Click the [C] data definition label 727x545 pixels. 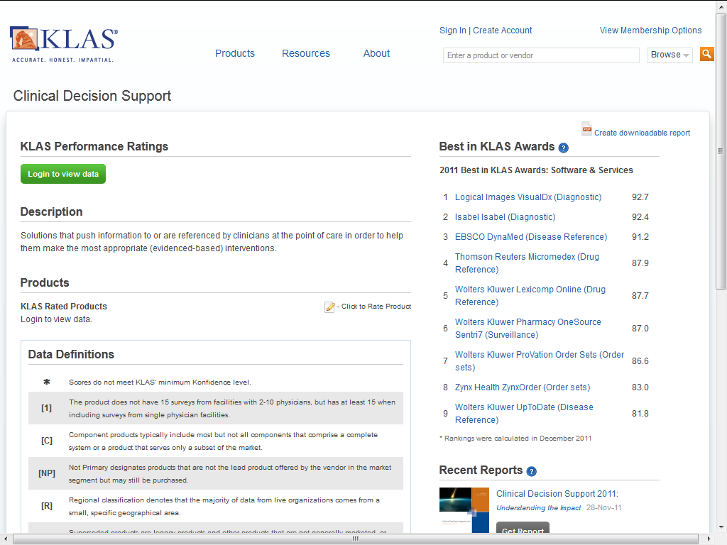(x=47, y=441)
